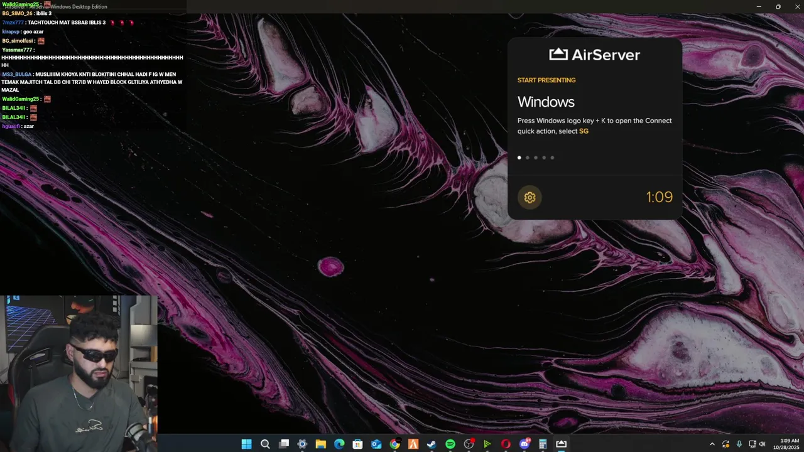This screenshot has height=452, width=804.
Task: Click the sync tray icon
Action: click(725, 444)
